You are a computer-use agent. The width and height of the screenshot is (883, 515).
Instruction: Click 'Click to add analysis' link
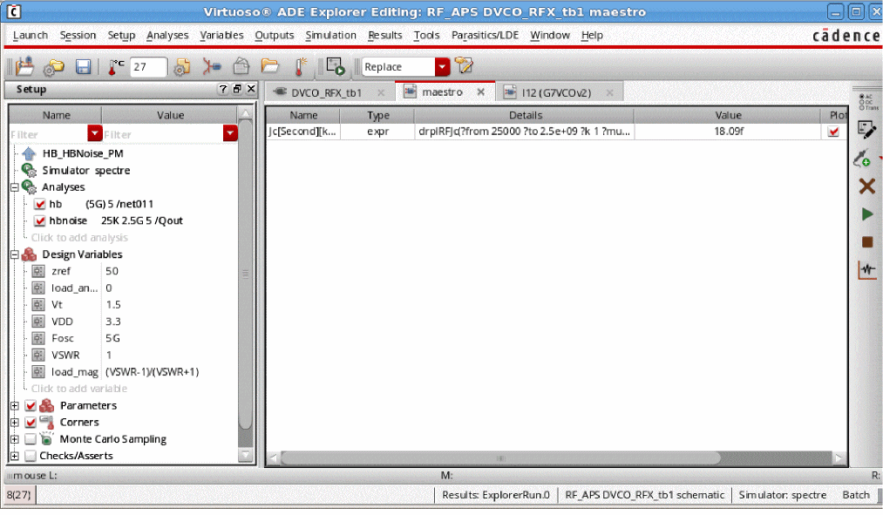[x=79, y=238]
